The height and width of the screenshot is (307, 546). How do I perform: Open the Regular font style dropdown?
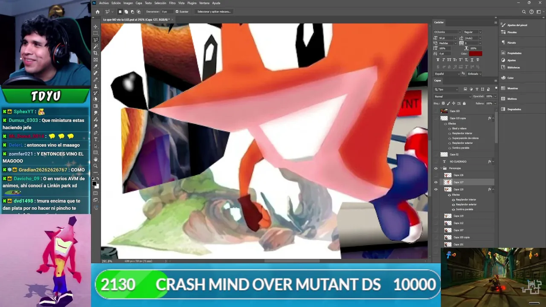(473, 32)
